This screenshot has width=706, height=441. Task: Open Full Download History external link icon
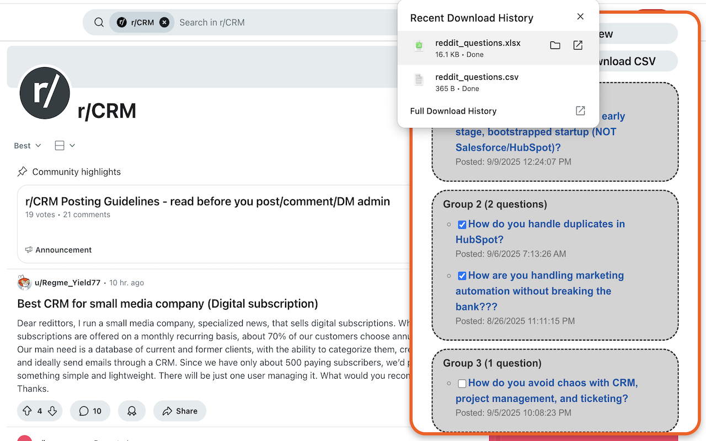580,111
